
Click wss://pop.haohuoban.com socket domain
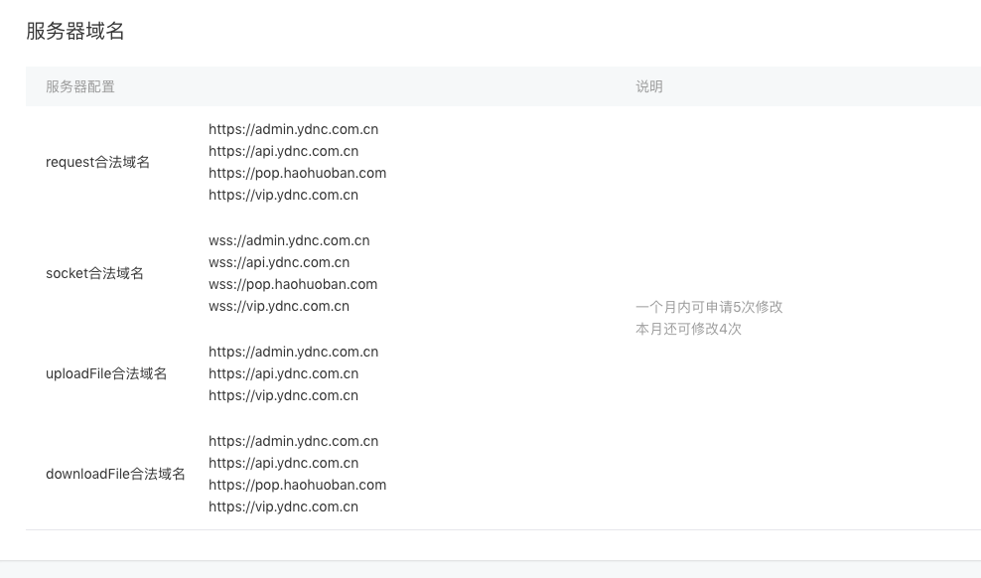tap(293, 285)
